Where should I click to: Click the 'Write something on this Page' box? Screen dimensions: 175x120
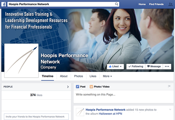tap(124, 97)
